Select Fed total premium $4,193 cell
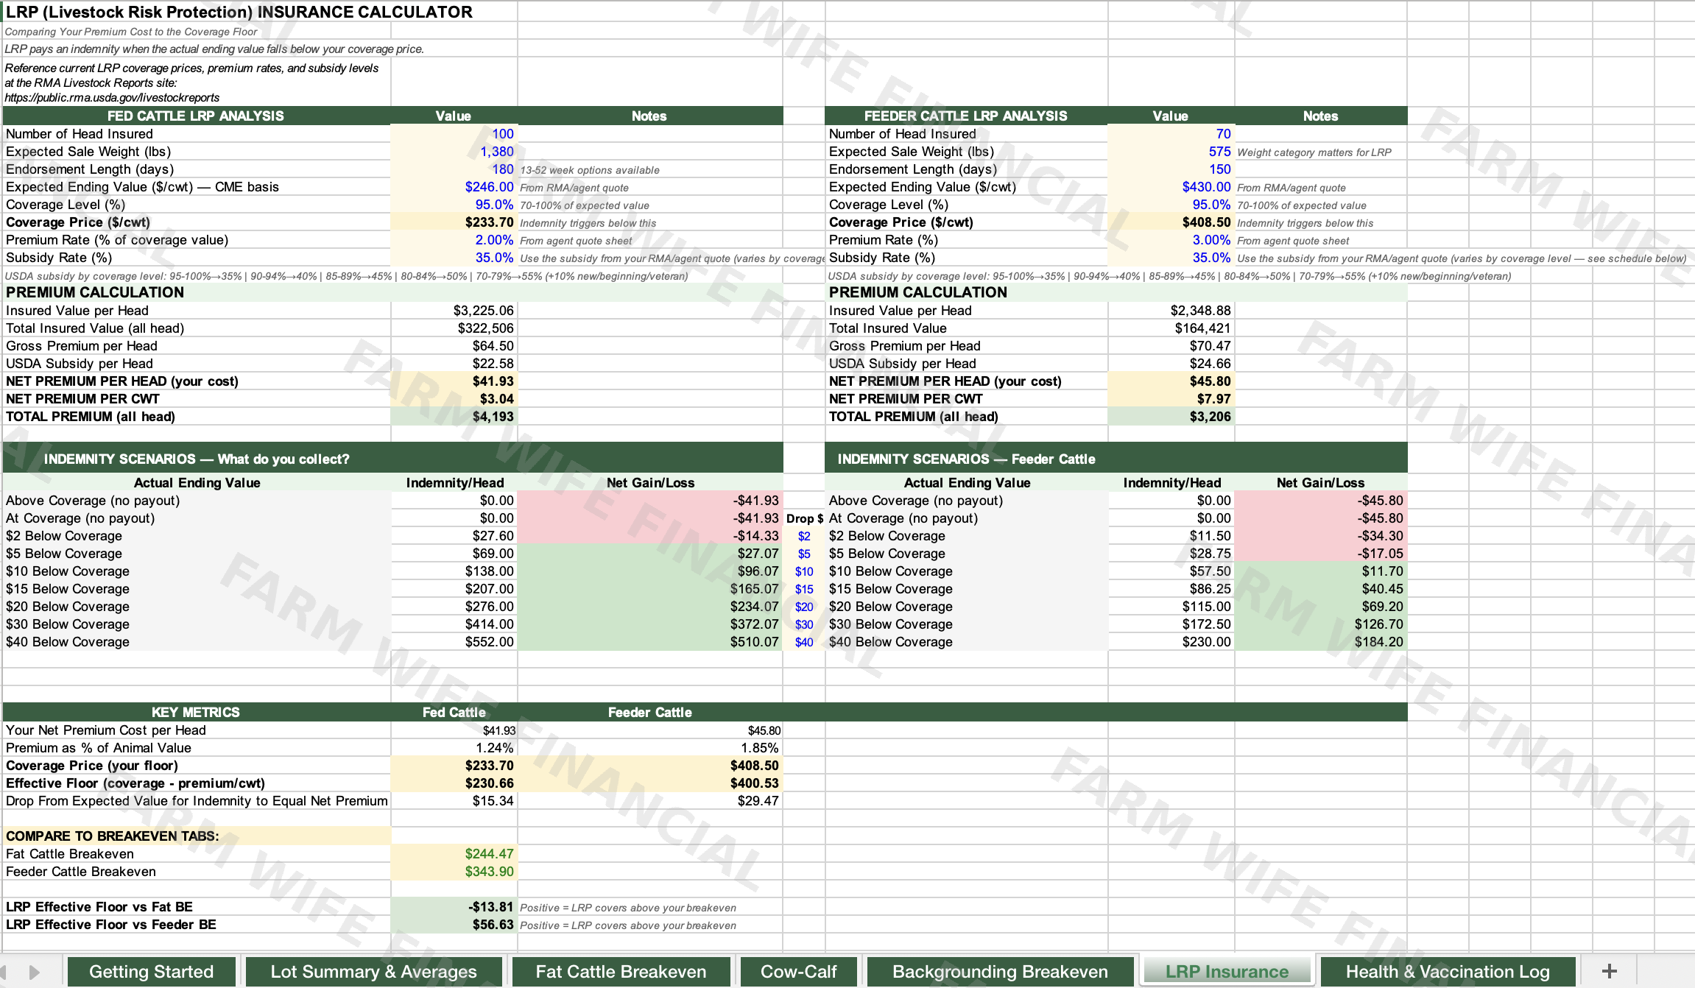Screen dimensions: 1695x988 click(x=454, y=417)
